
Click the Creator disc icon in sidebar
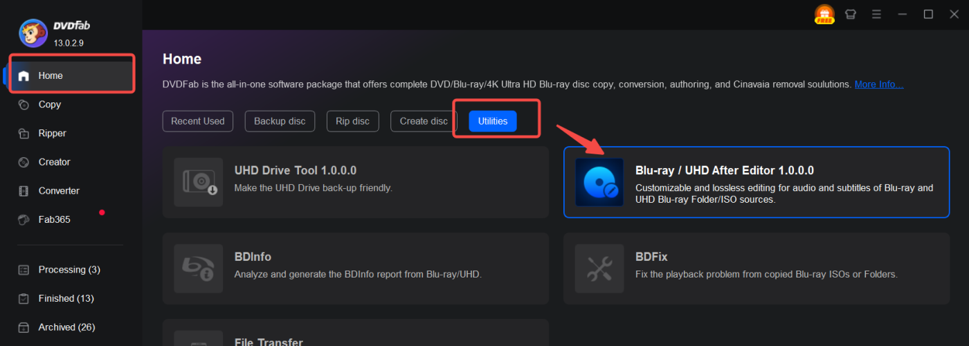click(x=24, y=162)
